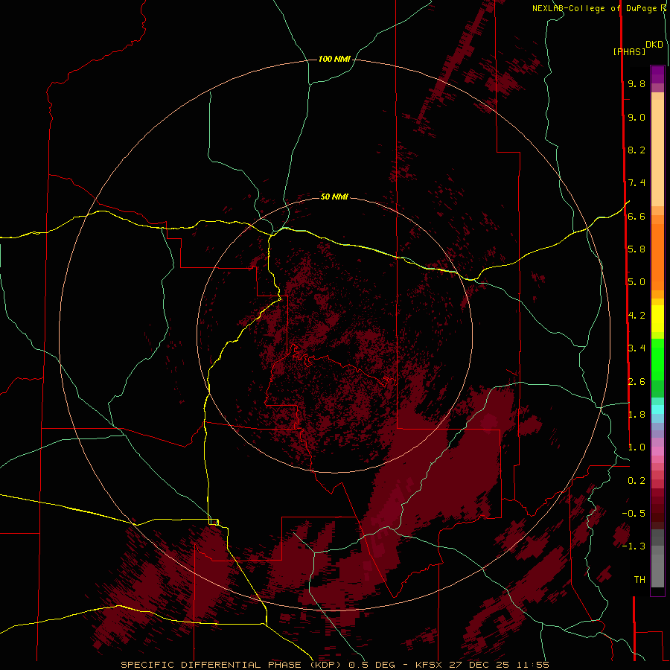Click the 1.0 value on the color scale

click(636, 447)
